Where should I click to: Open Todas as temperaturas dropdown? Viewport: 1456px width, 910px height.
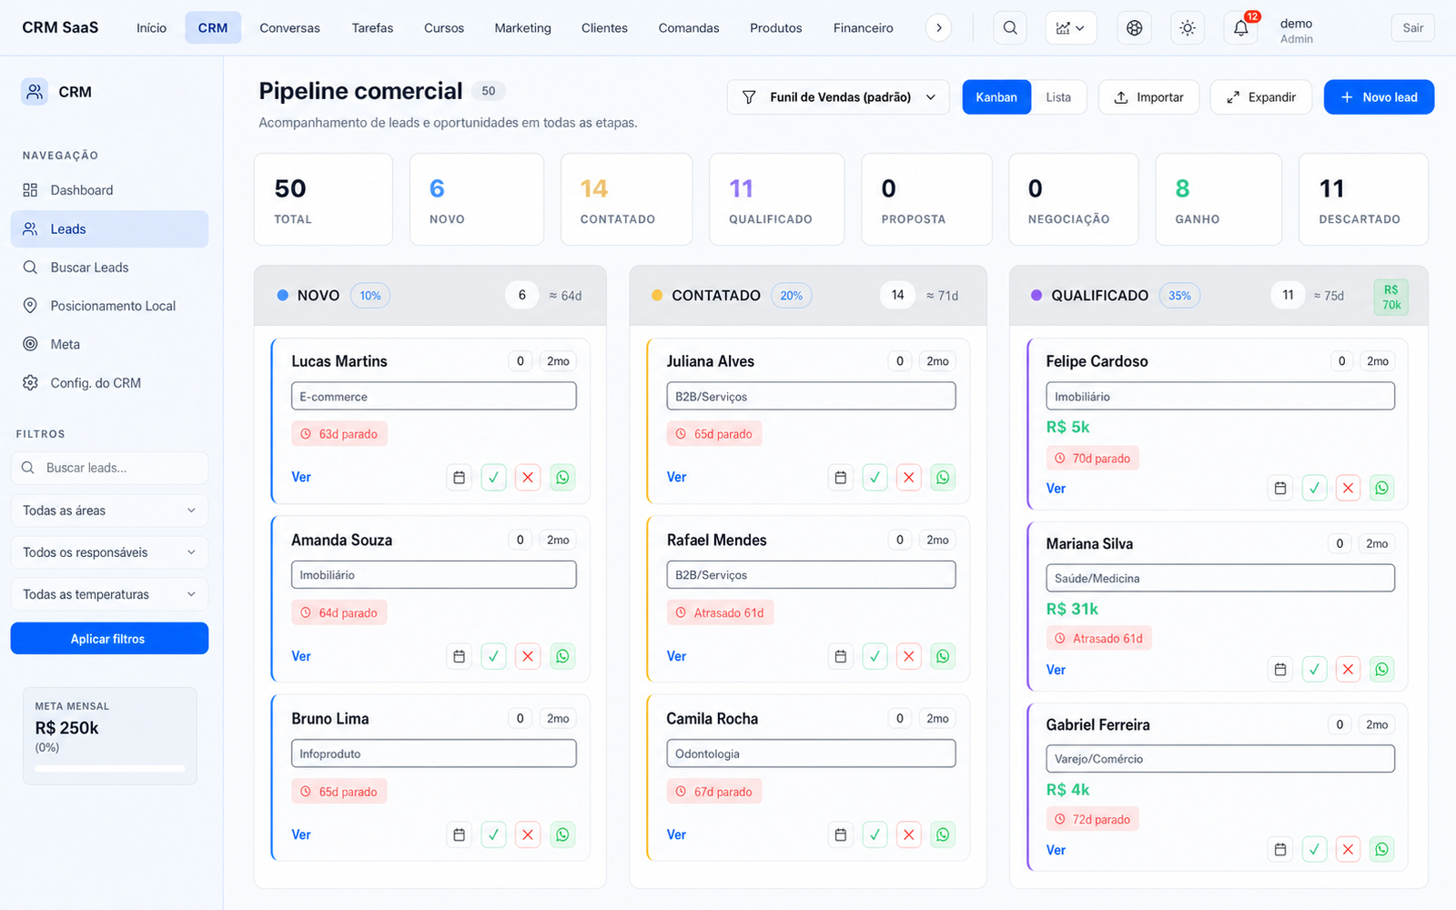109,594
